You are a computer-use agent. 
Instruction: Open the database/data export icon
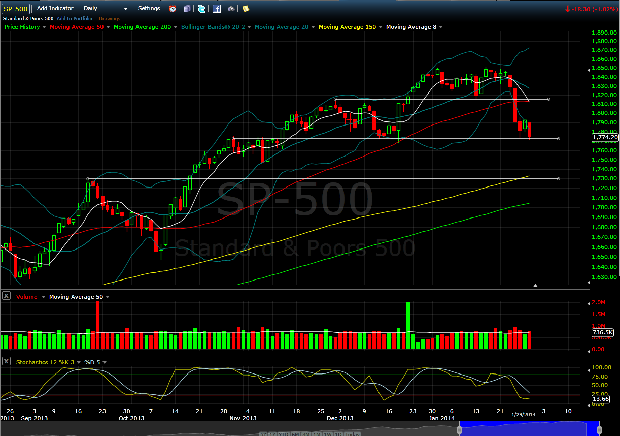point(187,9)
